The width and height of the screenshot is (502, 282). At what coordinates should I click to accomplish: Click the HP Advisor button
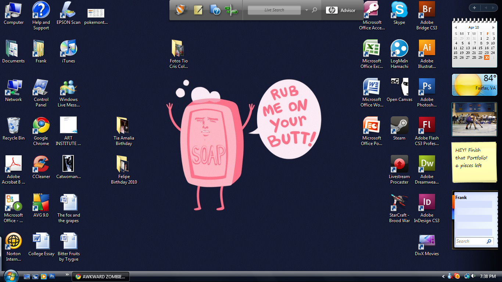(341, 10)
